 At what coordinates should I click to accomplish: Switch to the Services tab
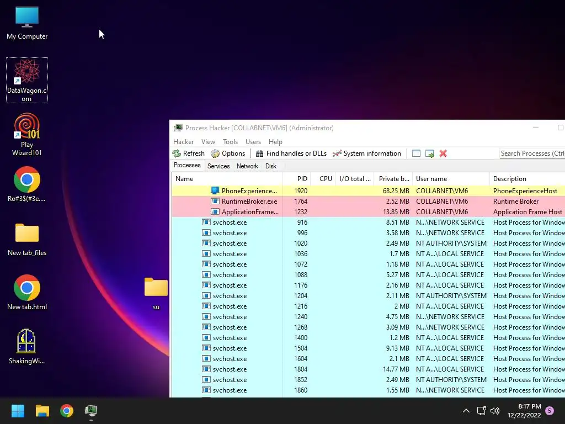click(x=218, y=166)
